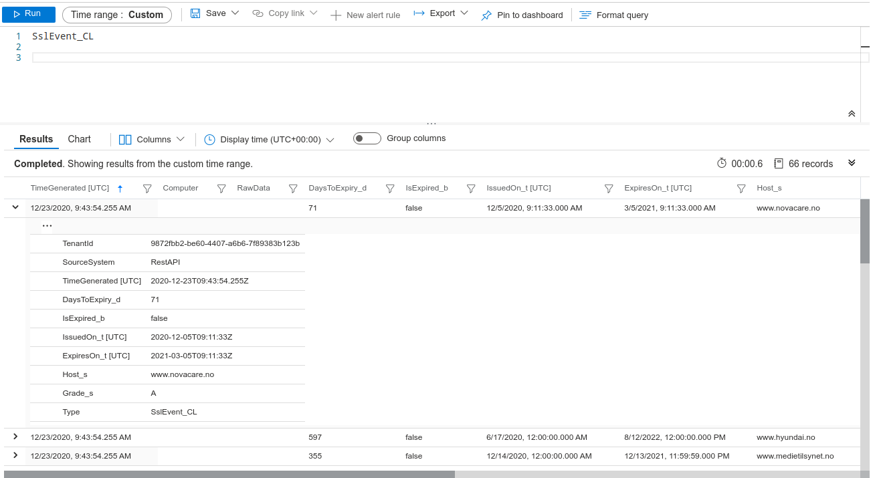Viewport: 877px width, 478px height.
Task: Expand the www.hyundai.no result row
Action: pyautogui.click(x=15, y=437)
